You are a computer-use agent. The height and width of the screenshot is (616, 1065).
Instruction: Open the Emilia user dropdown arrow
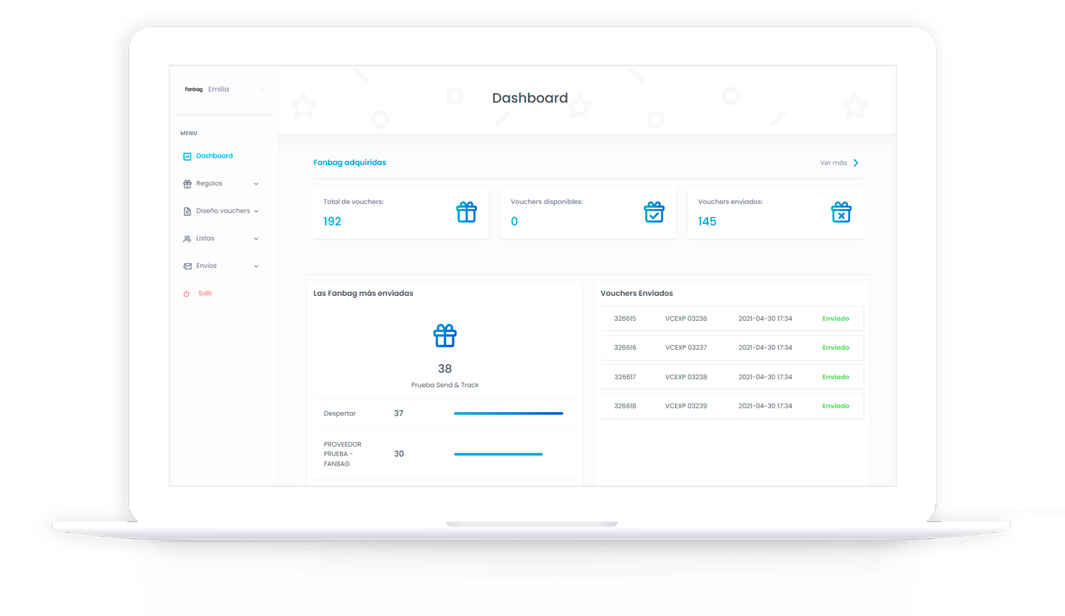(262, 89)
